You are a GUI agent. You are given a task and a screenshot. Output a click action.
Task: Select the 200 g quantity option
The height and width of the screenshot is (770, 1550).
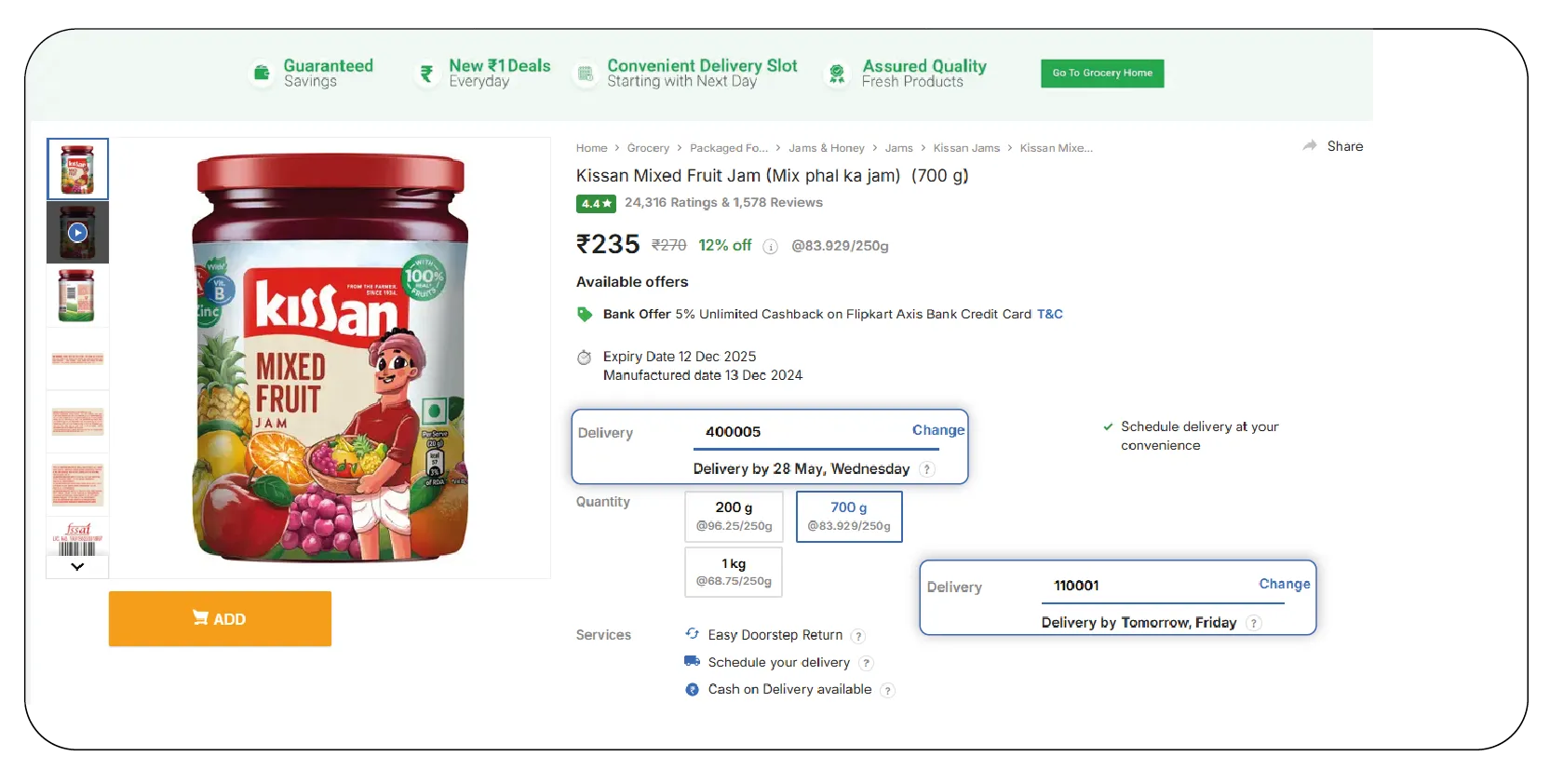pyautogui.click(x=734, y=516)
